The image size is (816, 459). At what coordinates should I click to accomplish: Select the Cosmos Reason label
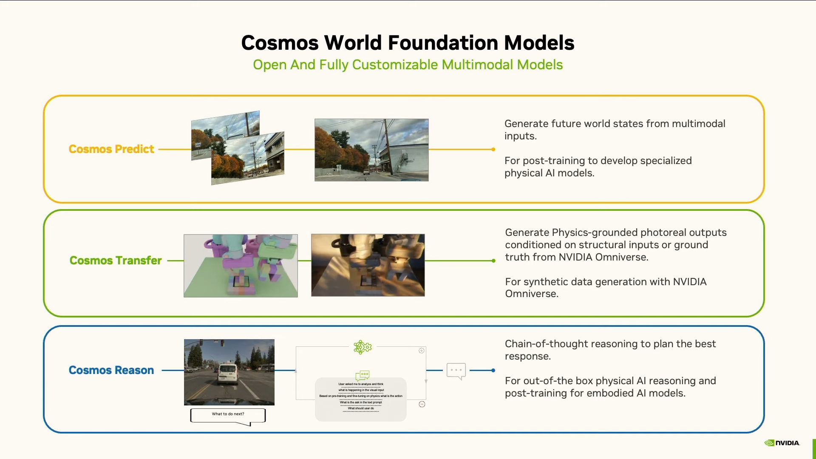click(x=111, y=370)
